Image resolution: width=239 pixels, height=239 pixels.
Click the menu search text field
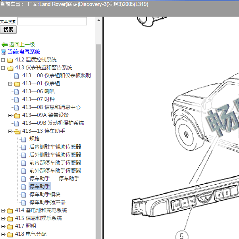click(52, 21)
